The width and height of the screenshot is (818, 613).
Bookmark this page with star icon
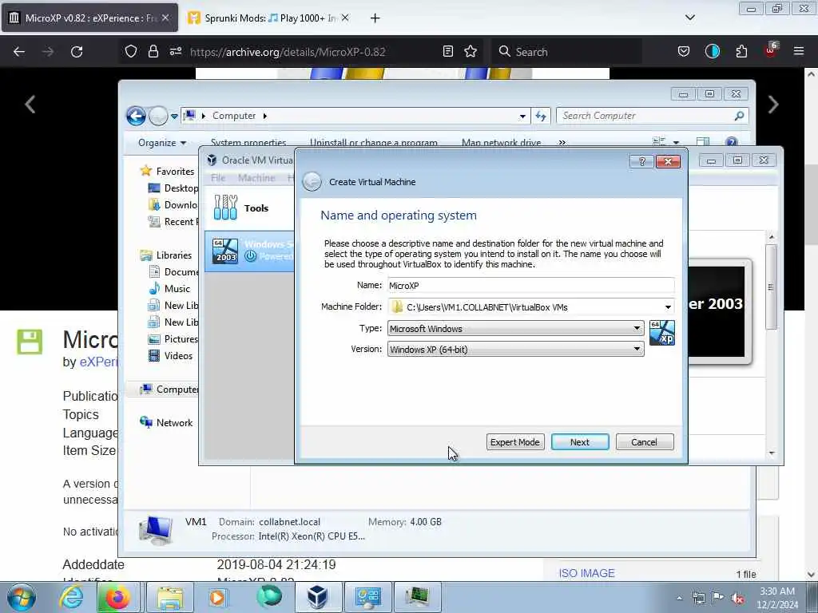click(x=471, y=51)
